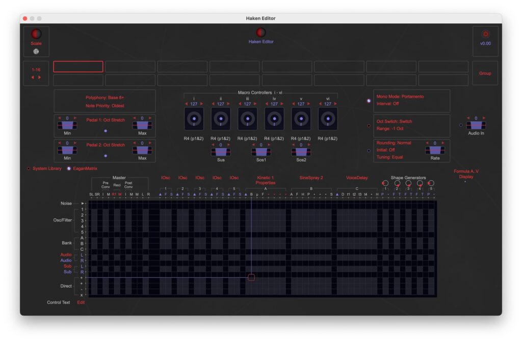Click the red Scale knob
Image resolution: width=522 pixels, height=342 pixels.
pos(36,34)
